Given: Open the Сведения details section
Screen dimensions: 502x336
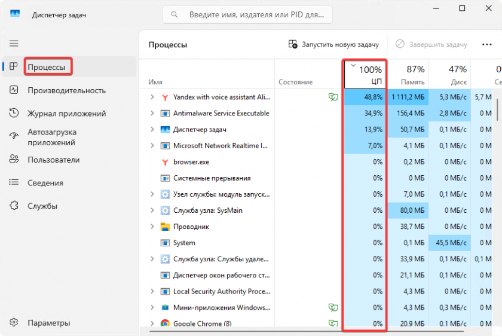Looking at the screenshot, I should click(45, 183).
